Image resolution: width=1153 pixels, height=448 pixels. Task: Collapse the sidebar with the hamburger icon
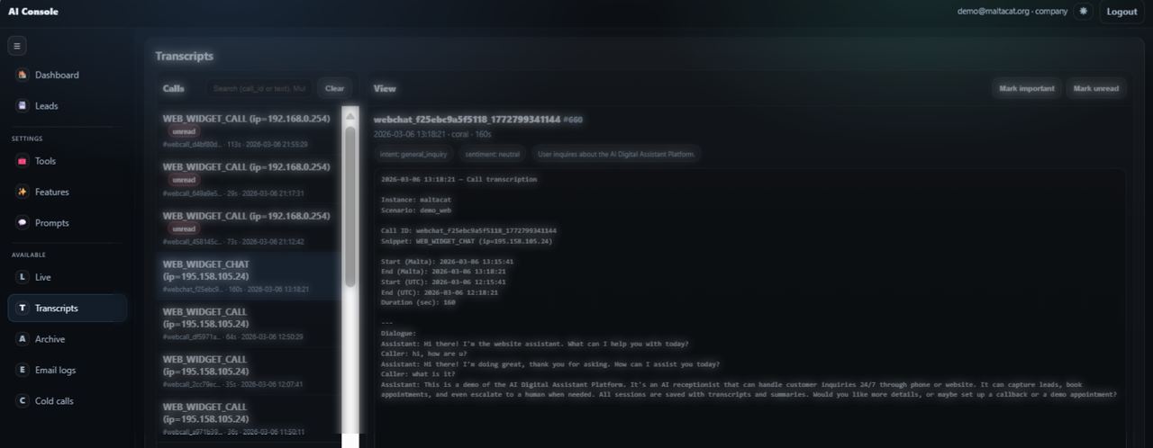tap(17, 45)
